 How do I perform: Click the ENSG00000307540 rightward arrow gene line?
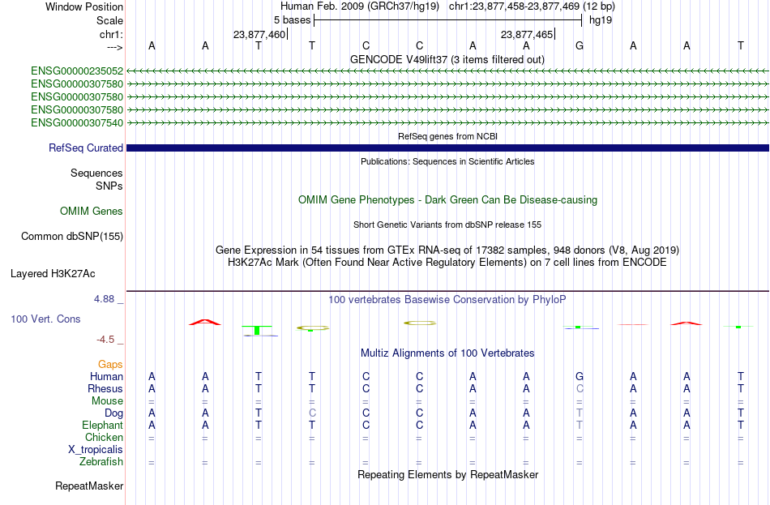[447, 123]
